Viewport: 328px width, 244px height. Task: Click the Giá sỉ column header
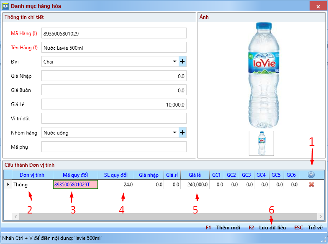[x=172, y=175]
